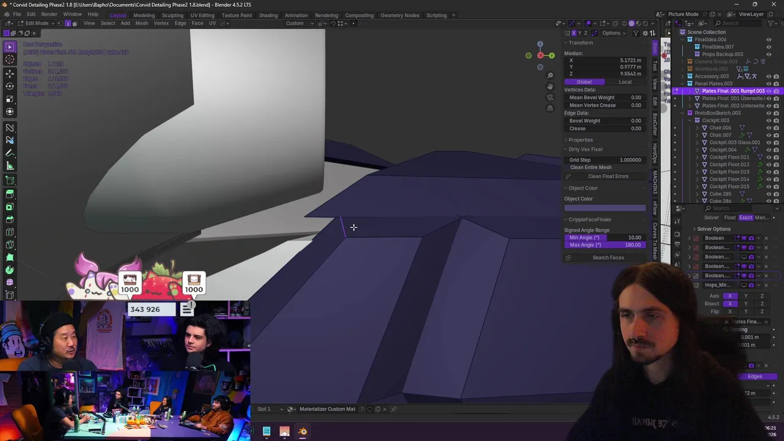Choose the Move tool
The width and height of the screenshot is (784, 441).
(x=10, y=73)
